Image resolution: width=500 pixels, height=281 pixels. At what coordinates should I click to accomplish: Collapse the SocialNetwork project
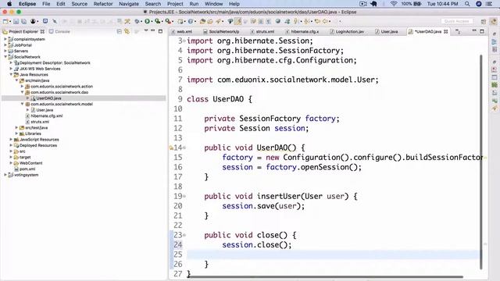point(5,57)
